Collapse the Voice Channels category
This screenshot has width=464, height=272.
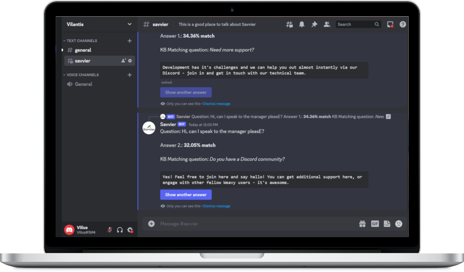tap(81, 75)
